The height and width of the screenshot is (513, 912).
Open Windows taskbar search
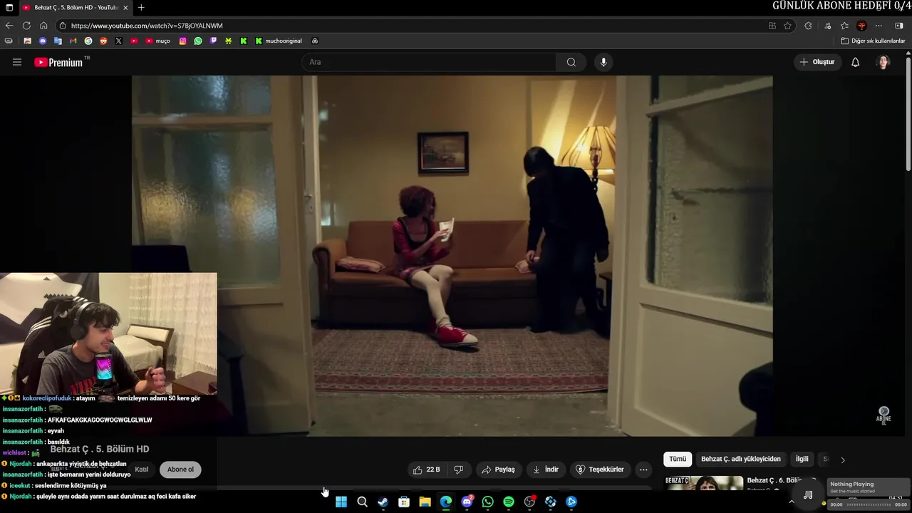point(362,502)
